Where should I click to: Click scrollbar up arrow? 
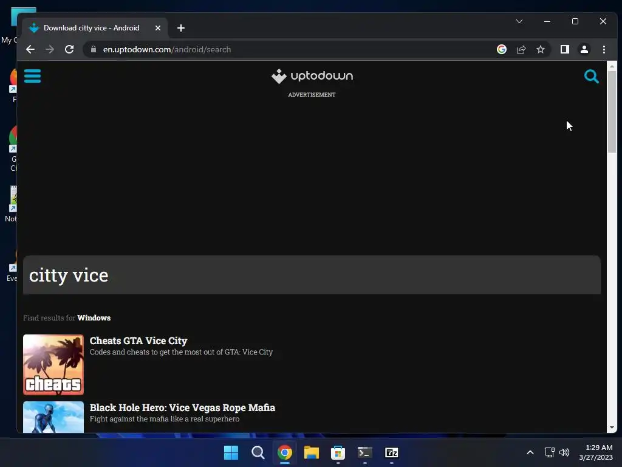pyautogui.click(x=612, y=66)
